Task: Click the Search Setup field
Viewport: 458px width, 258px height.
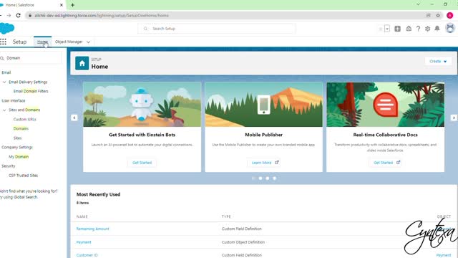Action: [216, 29]
